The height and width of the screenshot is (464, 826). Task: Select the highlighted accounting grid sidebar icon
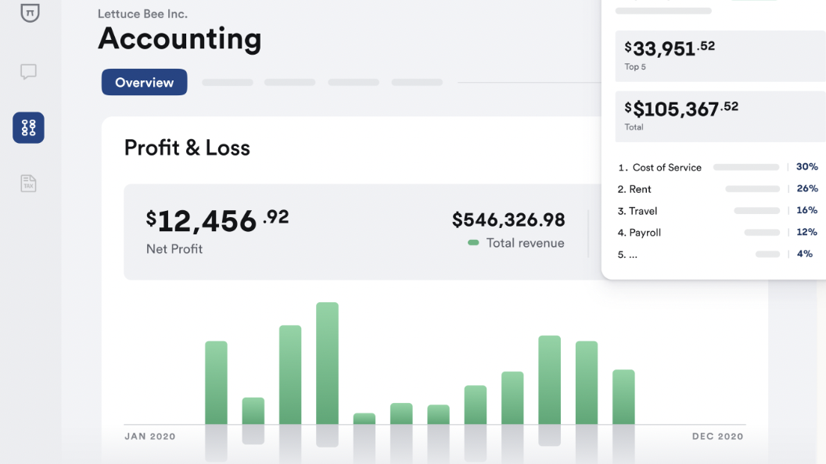pyautogui.click(x=28, y=127)
